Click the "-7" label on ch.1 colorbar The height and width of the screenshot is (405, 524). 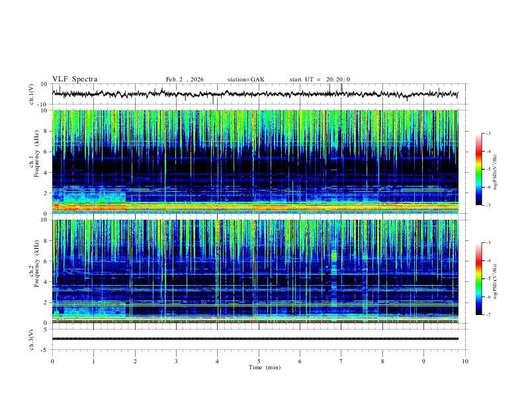tap(488, 206)
